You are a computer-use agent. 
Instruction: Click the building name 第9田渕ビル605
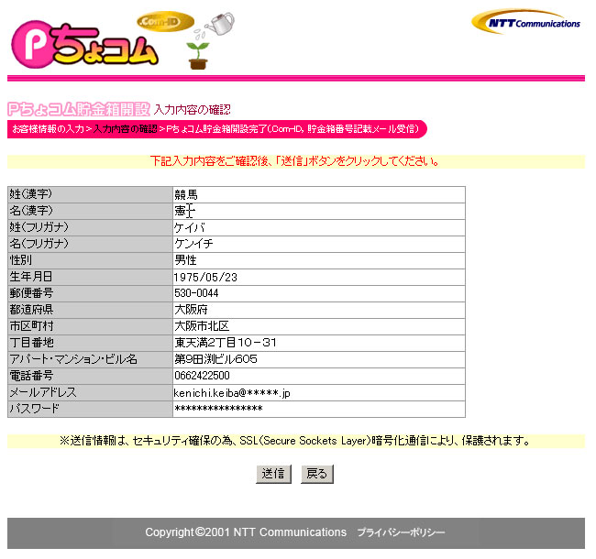[215, 359]
